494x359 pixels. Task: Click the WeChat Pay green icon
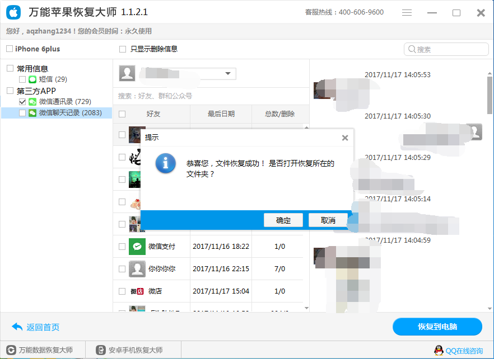tap(137, 247)
